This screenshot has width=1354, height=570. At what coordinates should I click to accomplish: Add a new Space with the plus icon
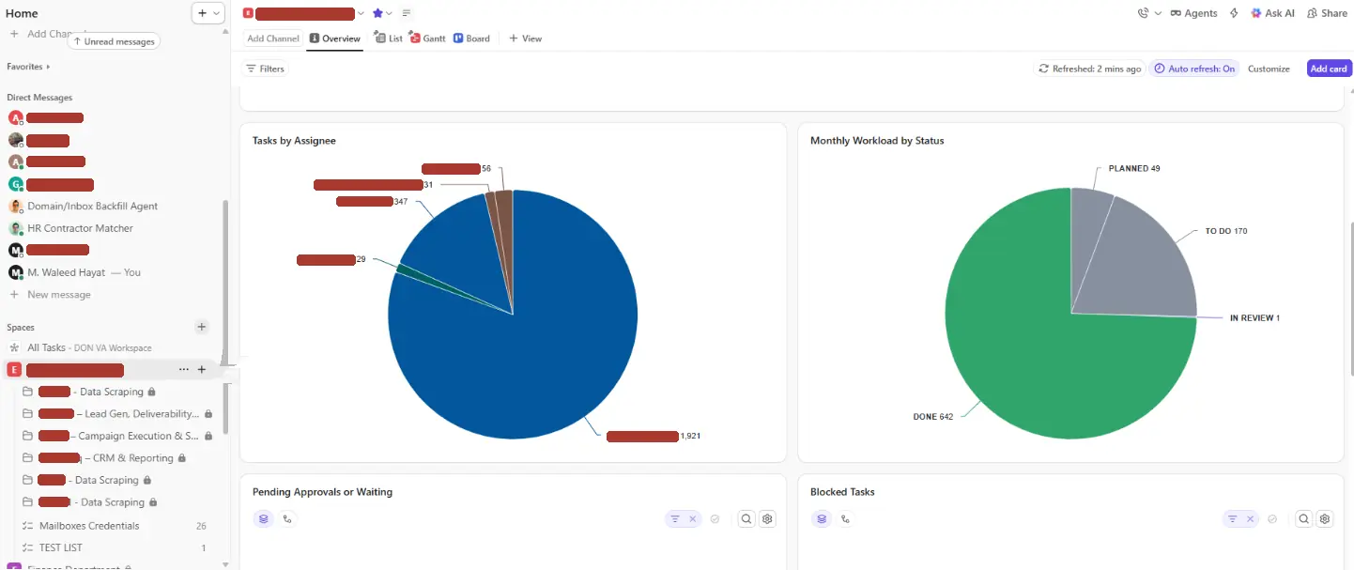(201, 327)
